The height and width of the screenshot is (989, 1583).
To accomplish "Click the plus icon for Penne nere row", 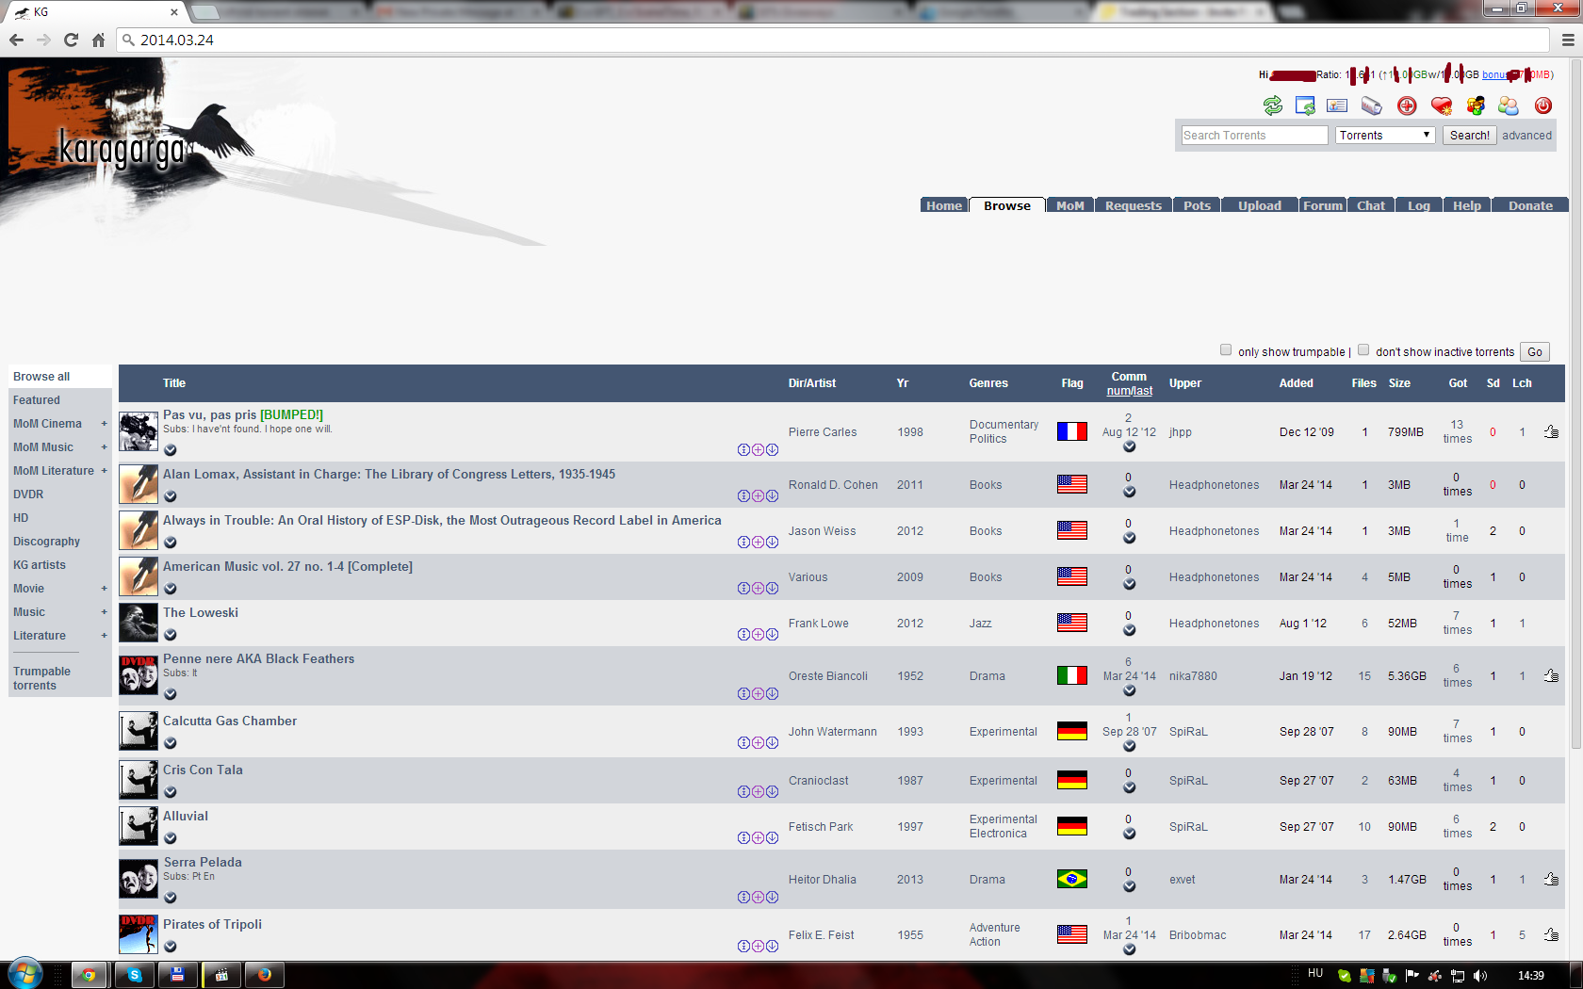I will 758,693.
